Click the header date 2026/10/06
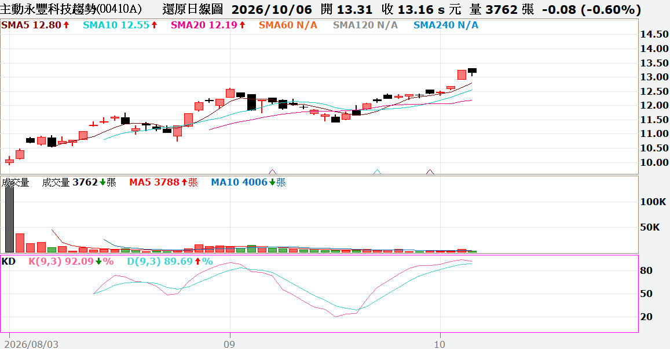670x349 pixels. point(272,9)
